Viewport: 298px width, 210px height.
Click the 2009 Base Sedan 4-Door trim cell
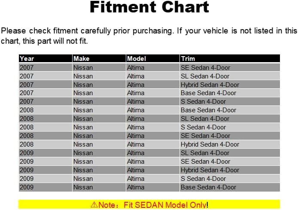click(x=230, y=187)
